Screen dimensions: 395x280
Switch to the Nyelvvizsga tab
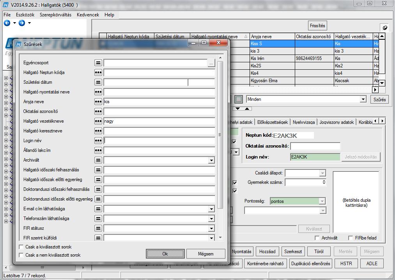point(304,122)
